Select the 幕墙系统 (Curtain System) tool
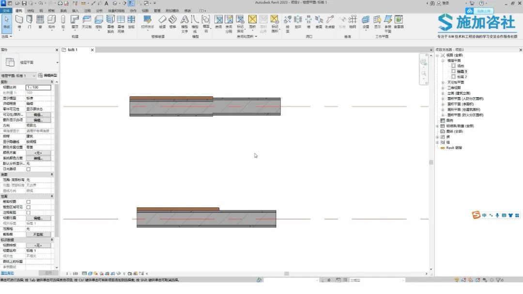 [110, 24]
